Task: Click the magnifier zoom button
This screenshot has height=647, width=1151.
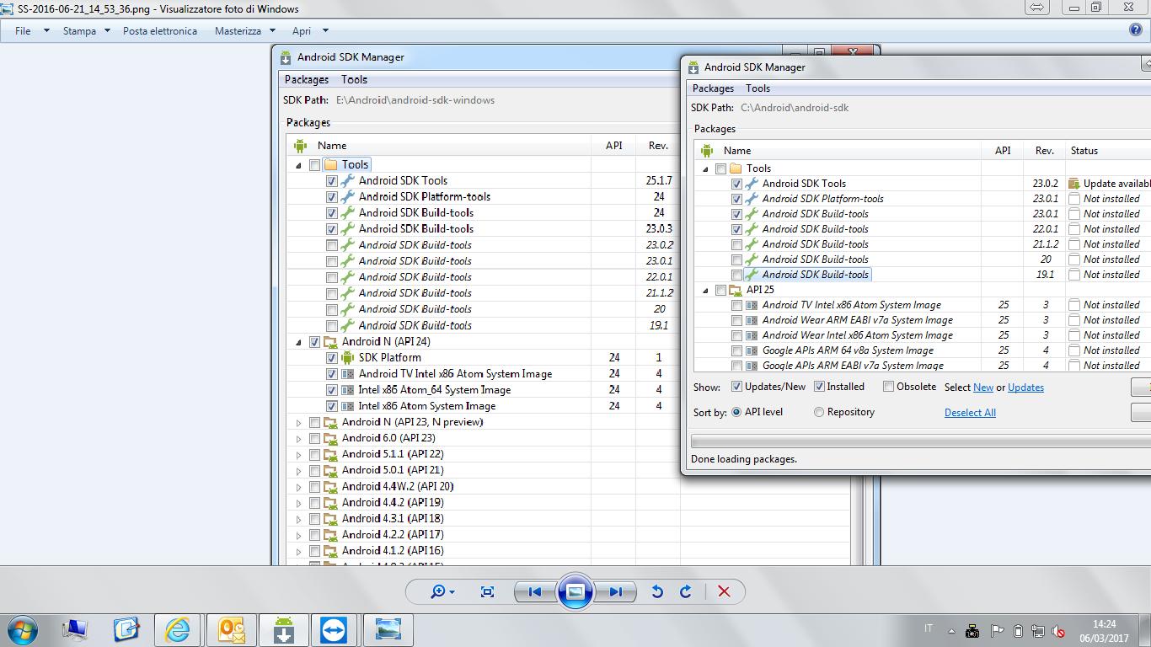Action: [437, 591]
